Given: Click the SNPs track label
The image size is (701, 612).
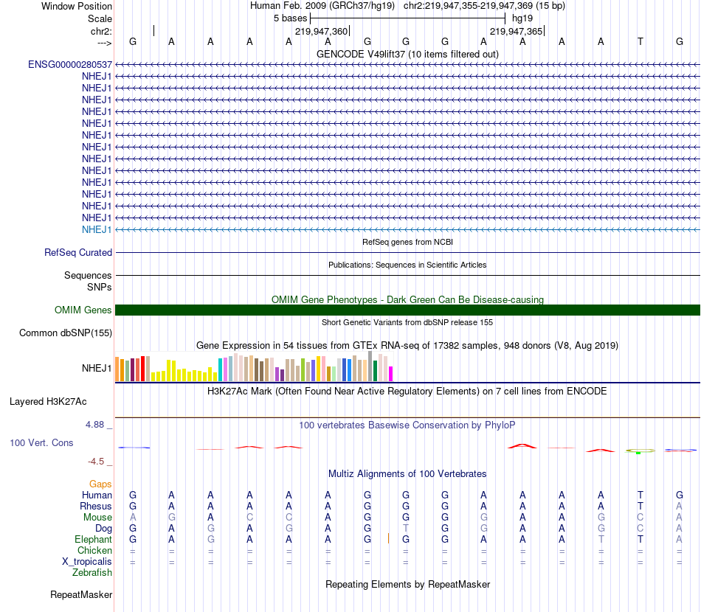Looking at the screenshot, I should pyautogui.click(x=100, y=287).
